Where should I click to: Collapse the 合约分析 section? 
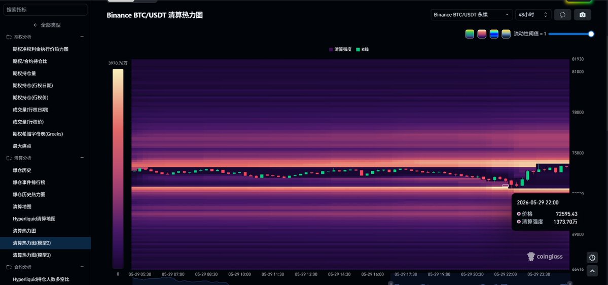click(x=82, y=267)
